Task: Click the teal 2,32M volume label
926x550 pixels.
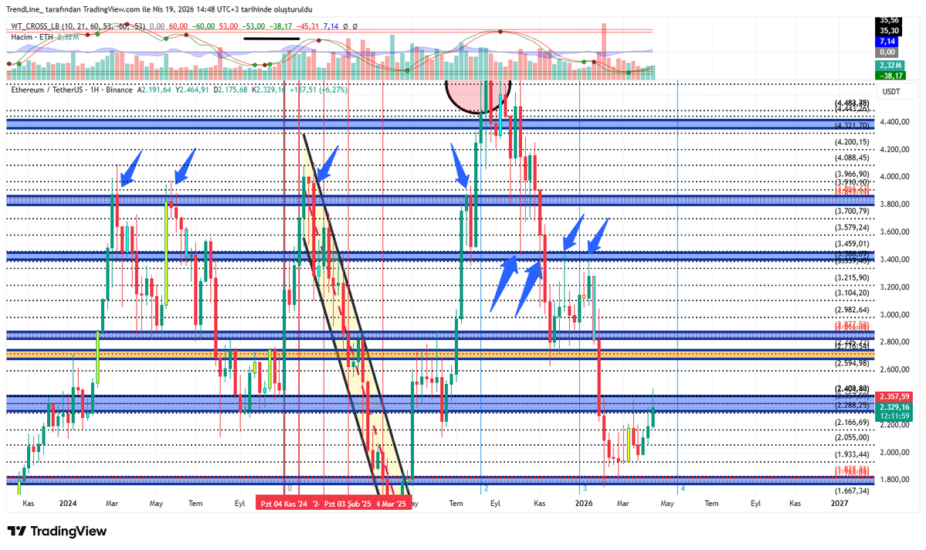Action: click(890, 66)
